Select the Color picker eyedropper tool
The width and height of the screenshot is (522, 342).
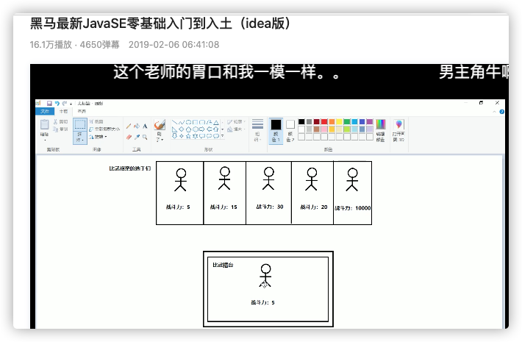[x=137, y=138]
